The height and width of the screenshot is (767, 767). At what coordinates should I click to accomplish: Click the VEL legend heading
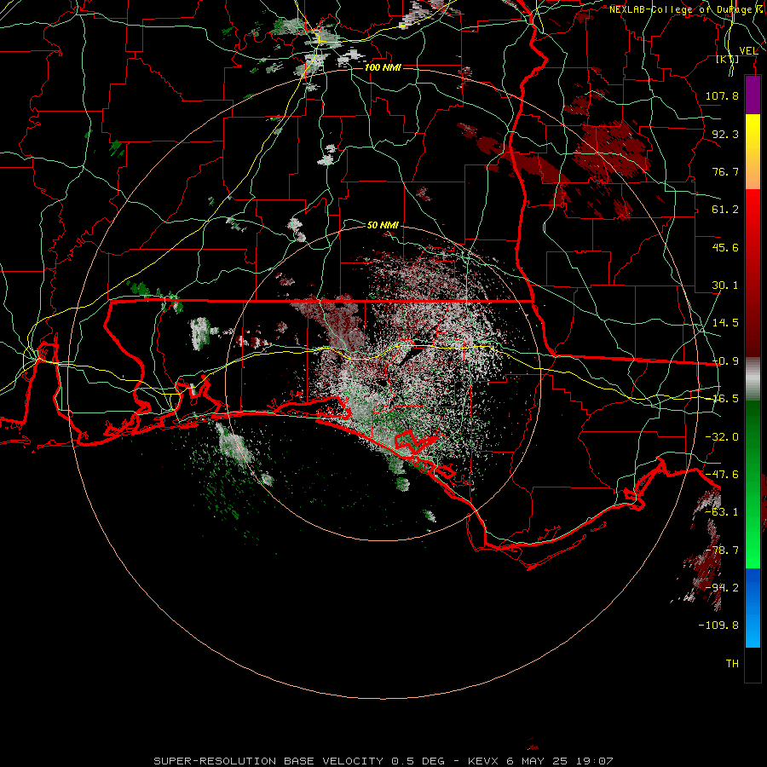(748, 51)
